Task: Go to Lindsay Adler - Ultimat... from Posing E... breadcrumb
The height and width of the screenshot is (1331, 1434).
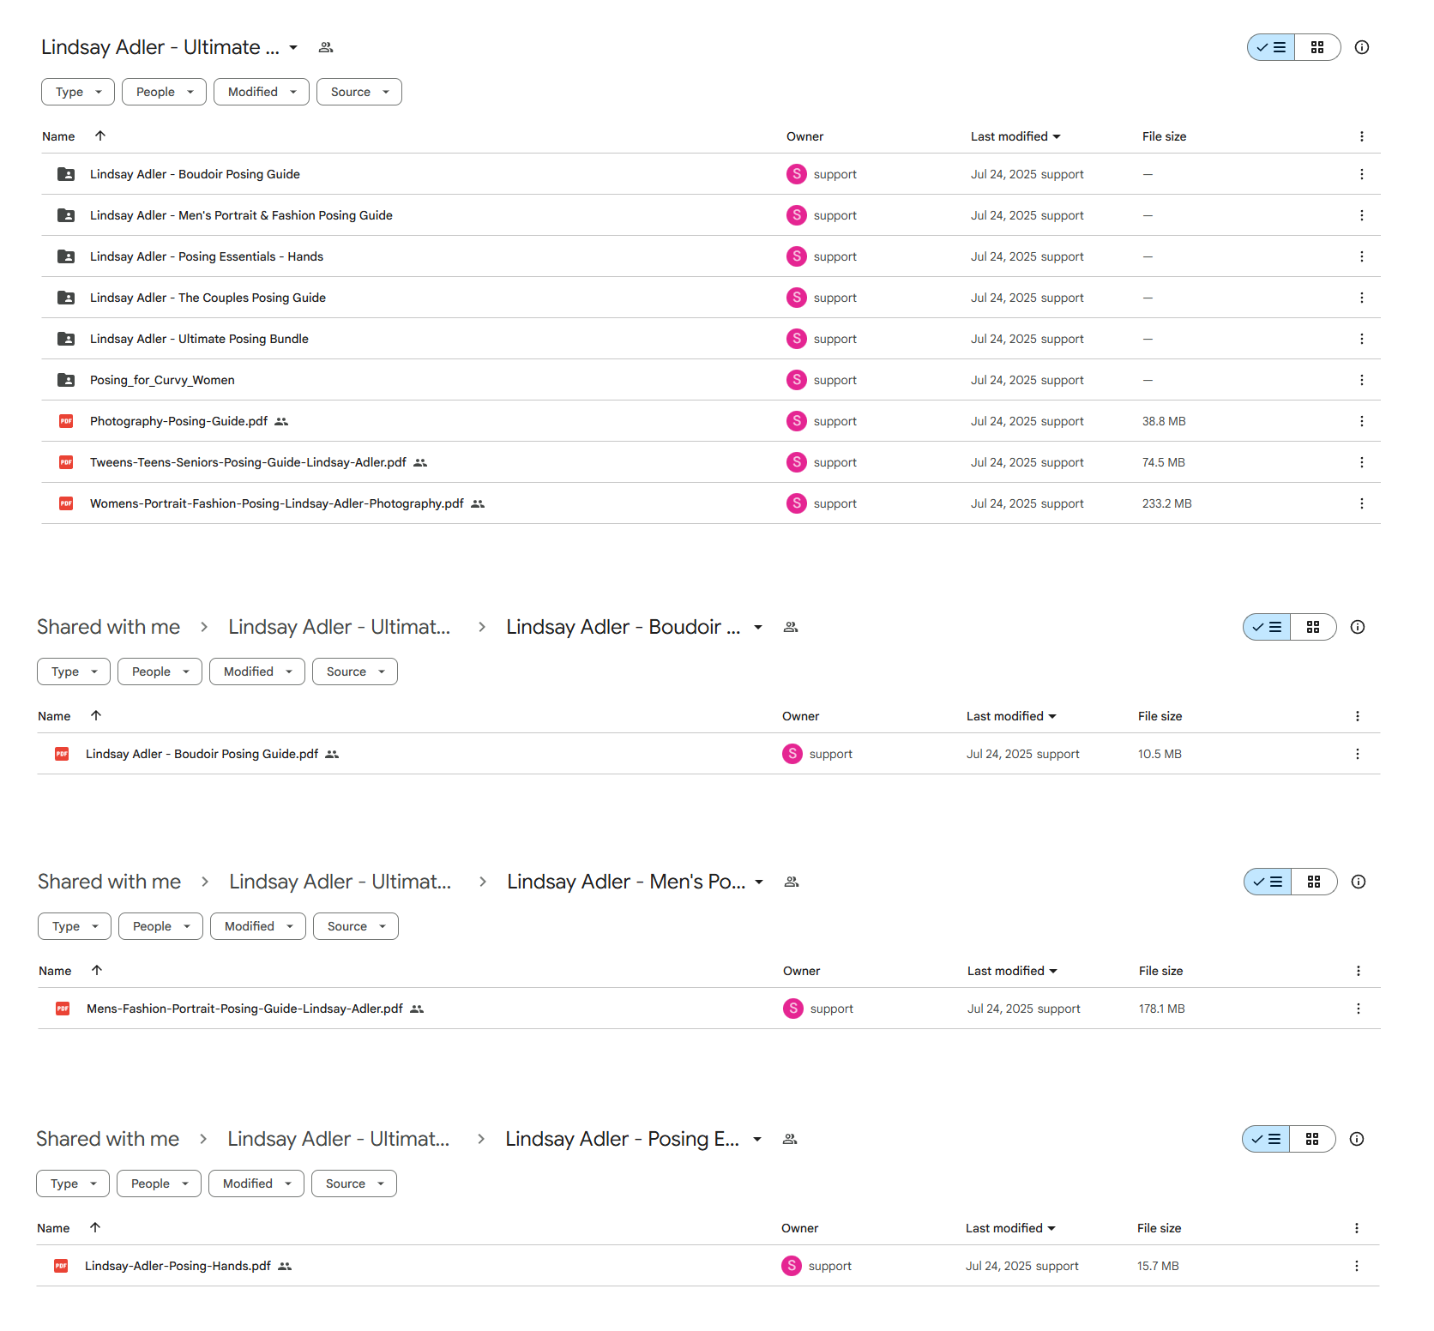Action: coord(339,1139)
